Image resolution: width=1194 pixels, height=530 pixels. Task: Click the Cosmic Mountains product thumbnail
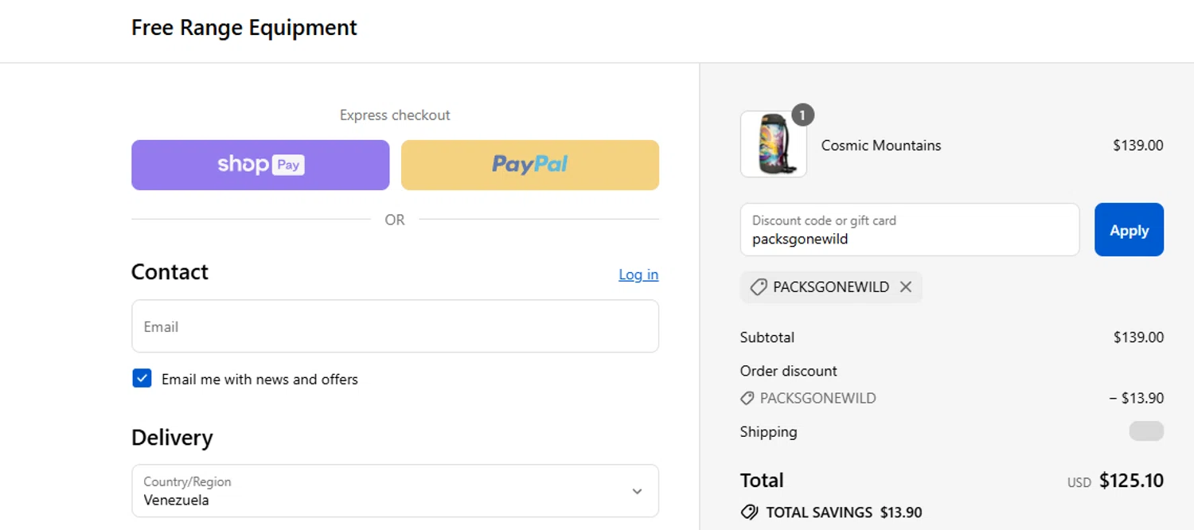pos(774,144)
